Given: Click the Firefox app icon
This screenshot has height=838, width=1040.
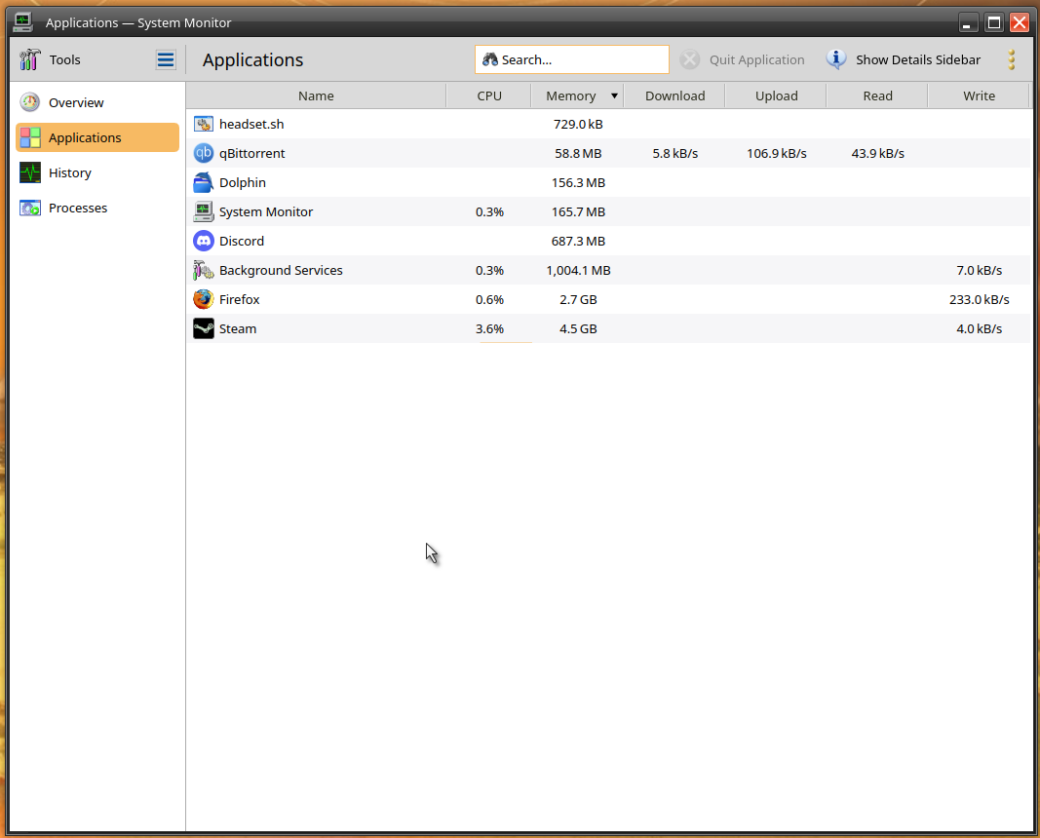Looking at the screenshot, I should pyautogui.click(x=204, y=299).
